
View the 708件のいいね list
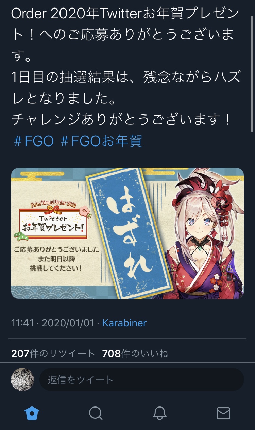coord(135,354)
